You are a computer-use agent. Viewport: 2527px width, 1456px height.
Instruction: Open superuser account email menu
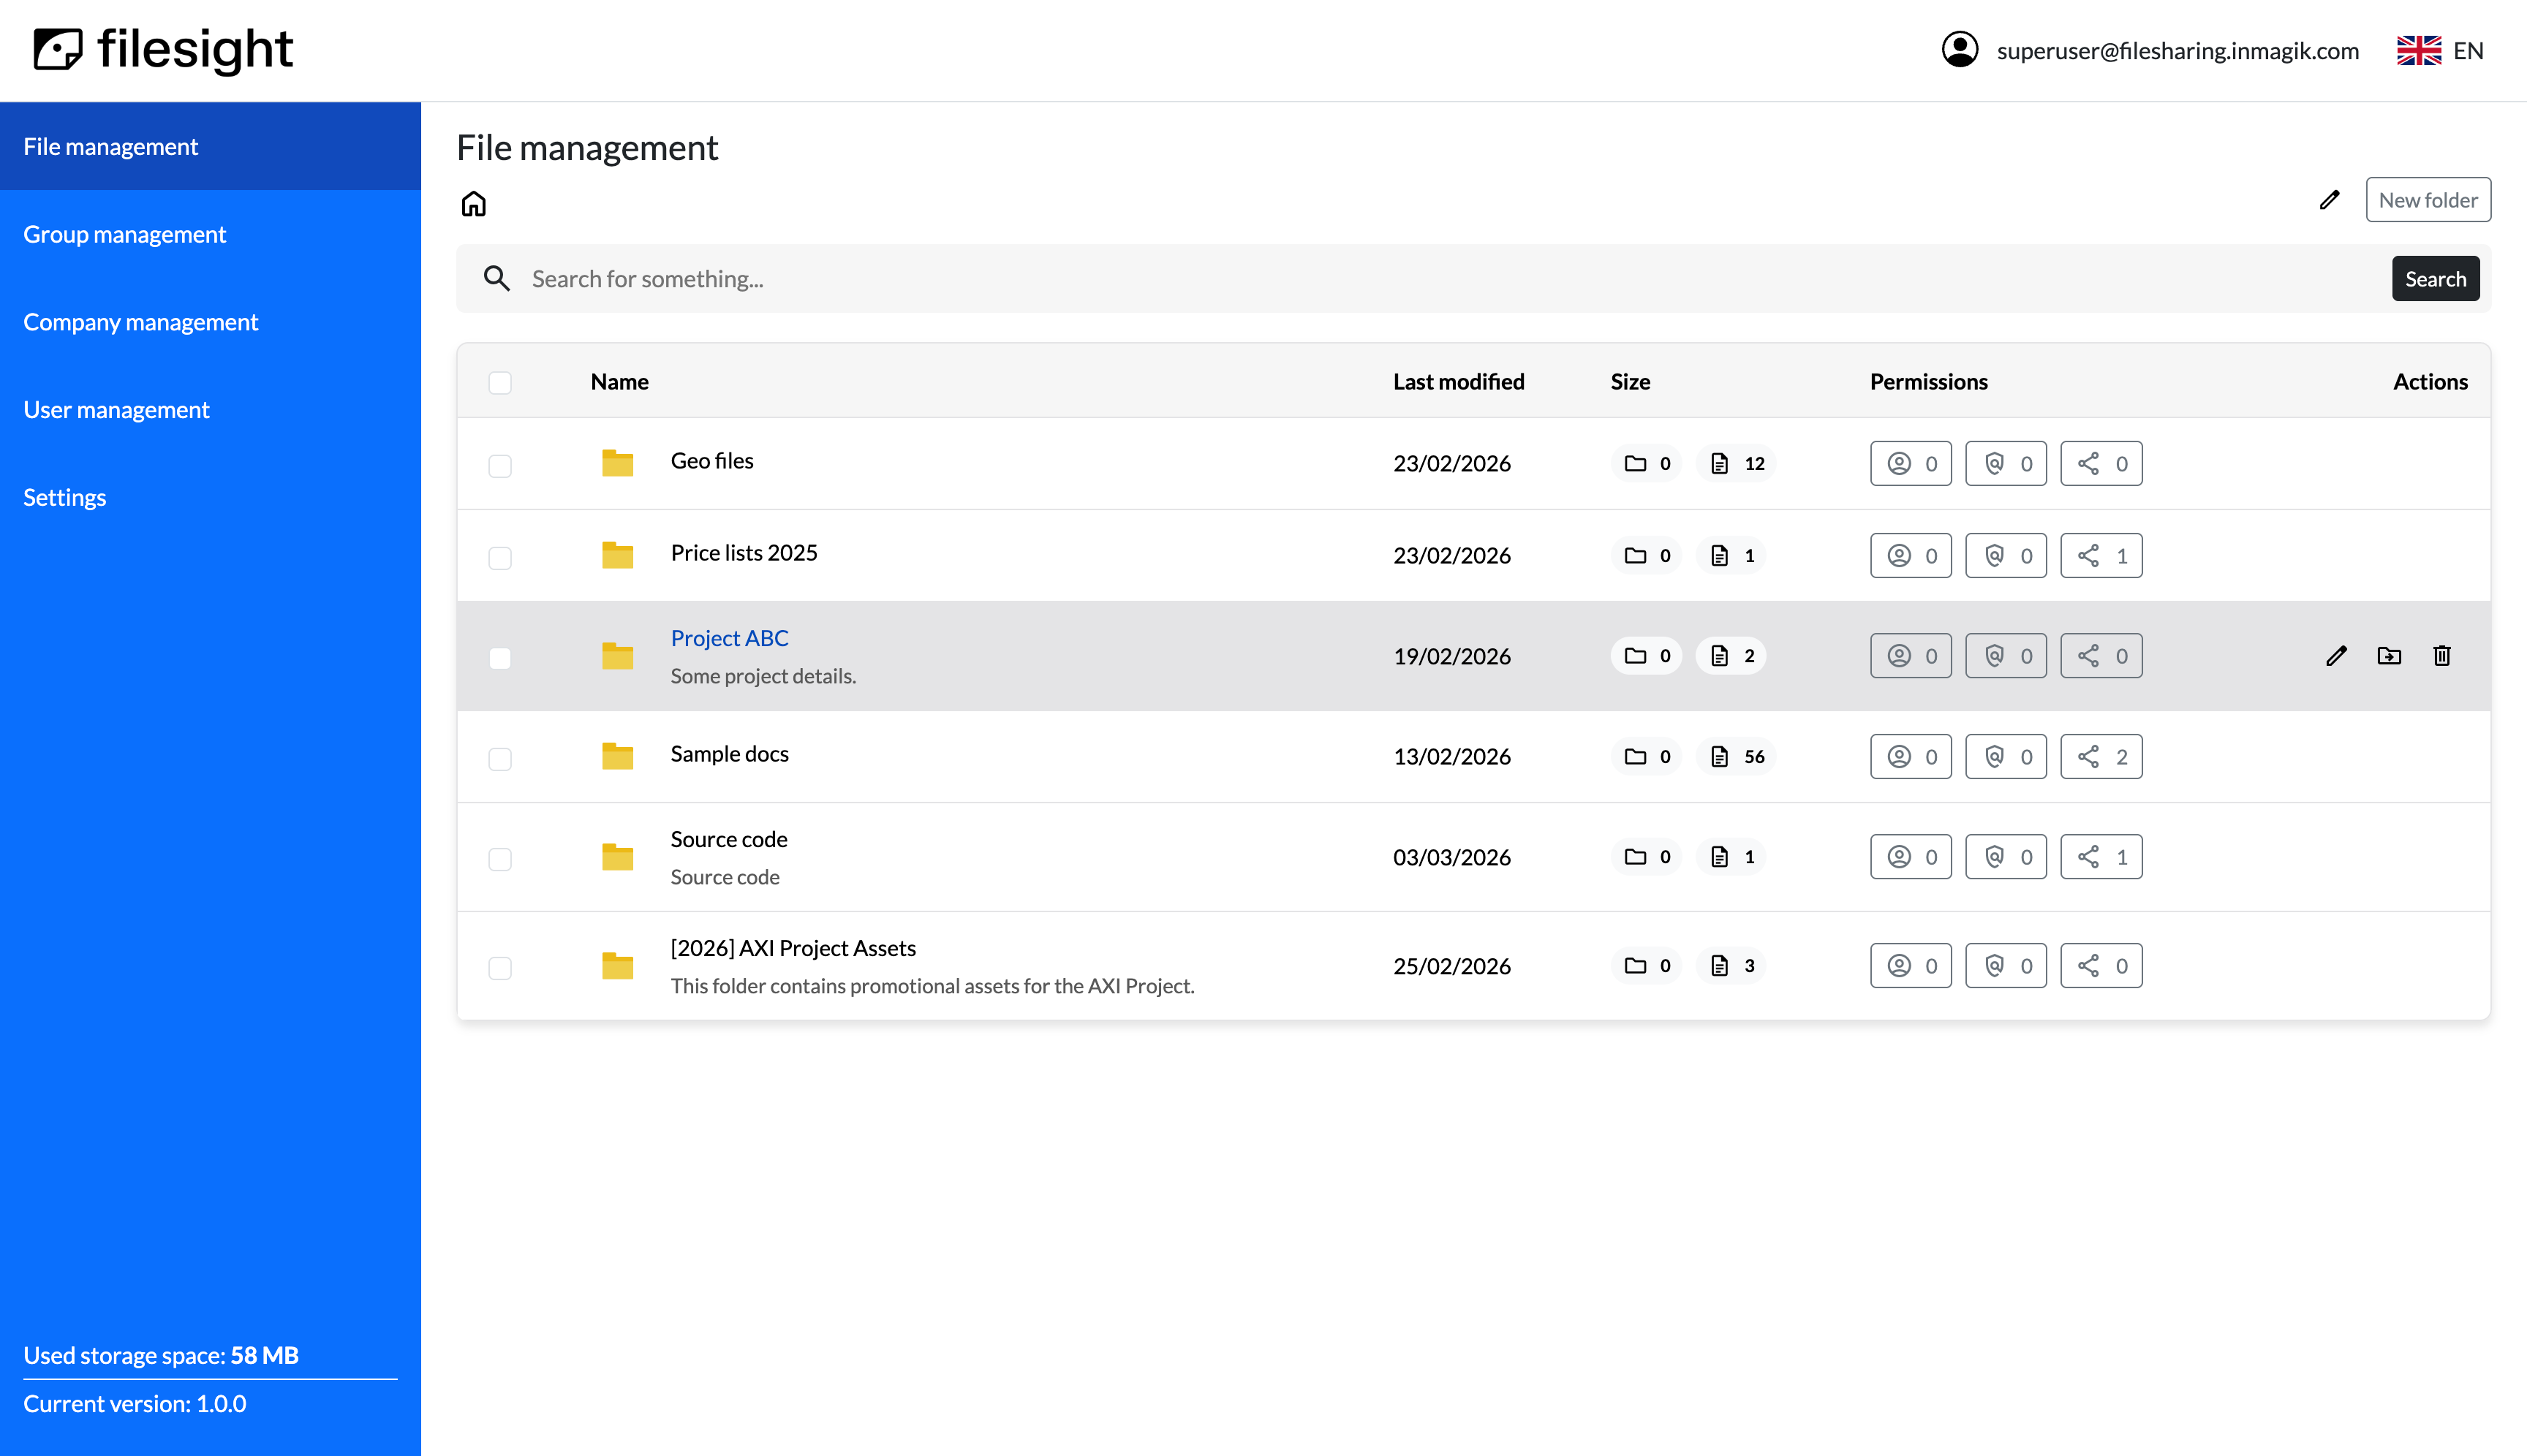[2177, 51]
